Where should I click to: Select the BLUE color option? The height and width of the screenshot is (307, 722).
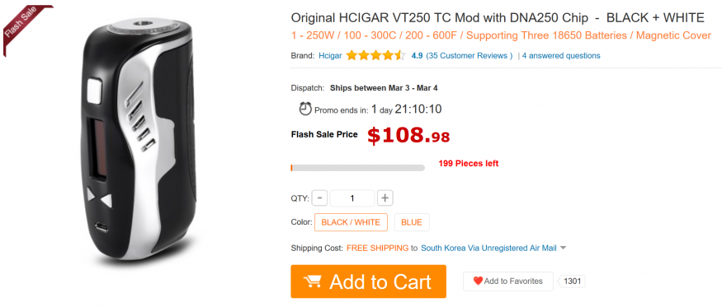point(412,222)
